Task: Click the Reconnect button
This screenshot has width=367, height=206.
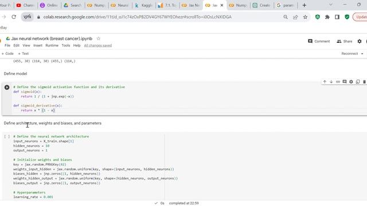Action: pos(349,53)
